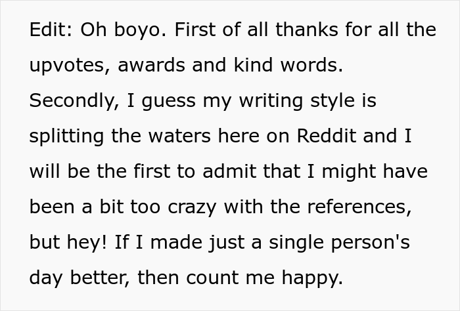Click the word "person's"
Viewport: 460px width, 311px height.
[370, 243]
